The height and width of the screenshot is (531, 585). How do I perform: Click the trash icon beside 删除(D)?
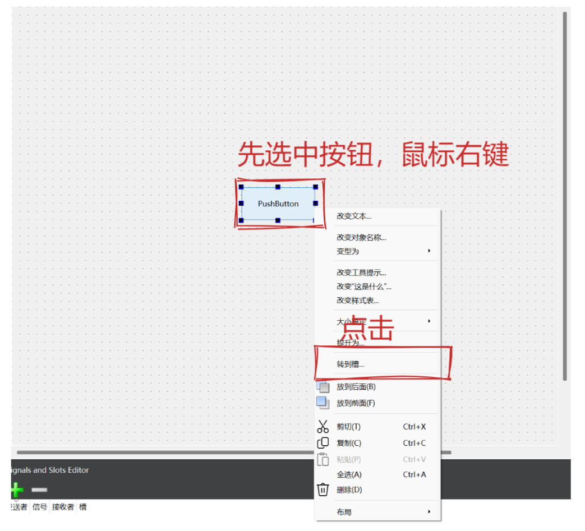(x=323, y=490)
